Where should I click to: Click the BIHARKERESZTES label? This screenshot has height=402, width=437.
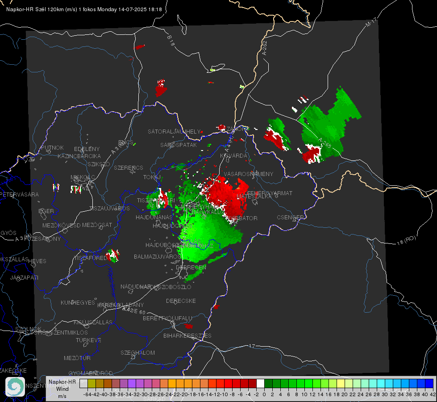pos(187,335)
